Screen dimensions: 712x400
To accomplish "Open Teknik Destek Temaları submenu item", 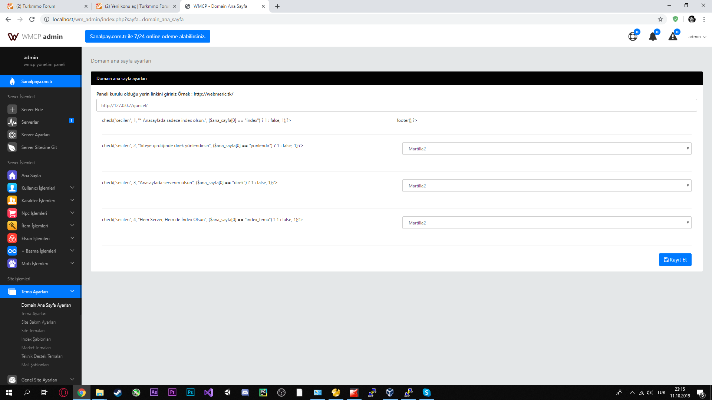I will pos(42,356).
